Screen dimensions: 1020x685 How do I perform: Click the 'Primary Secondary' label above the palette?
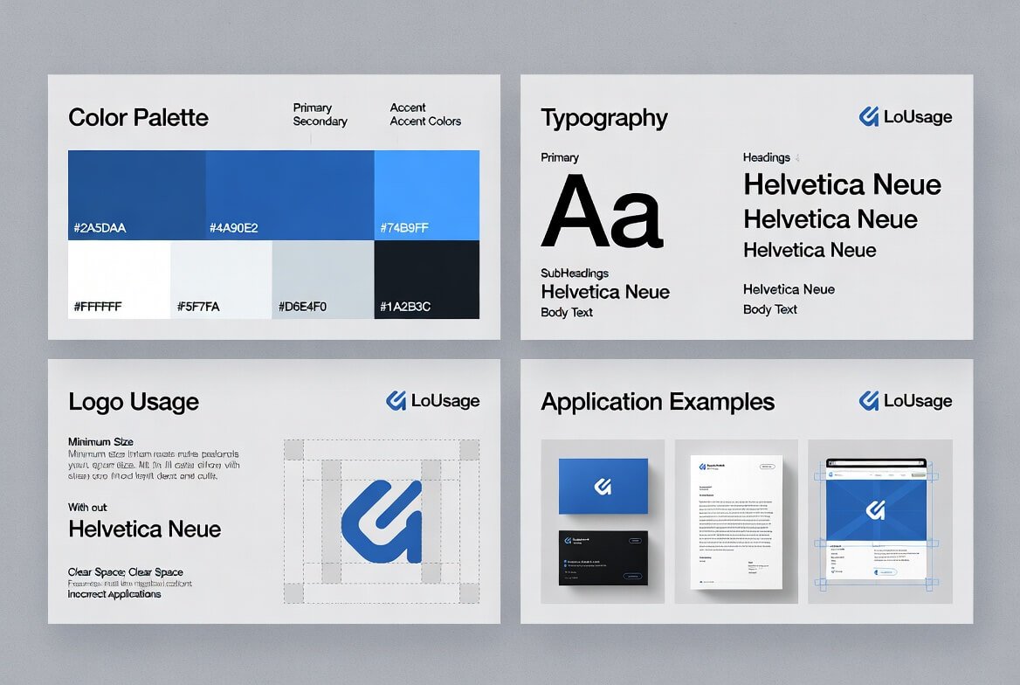tap(320, 114)
